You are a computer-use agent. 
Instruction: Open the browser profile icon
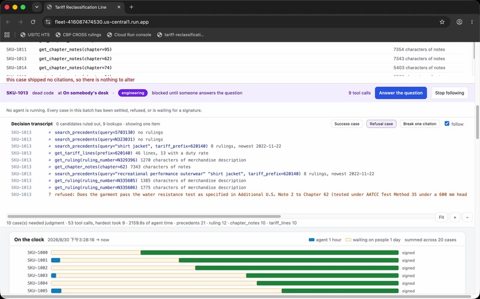[x=460, y=22]
